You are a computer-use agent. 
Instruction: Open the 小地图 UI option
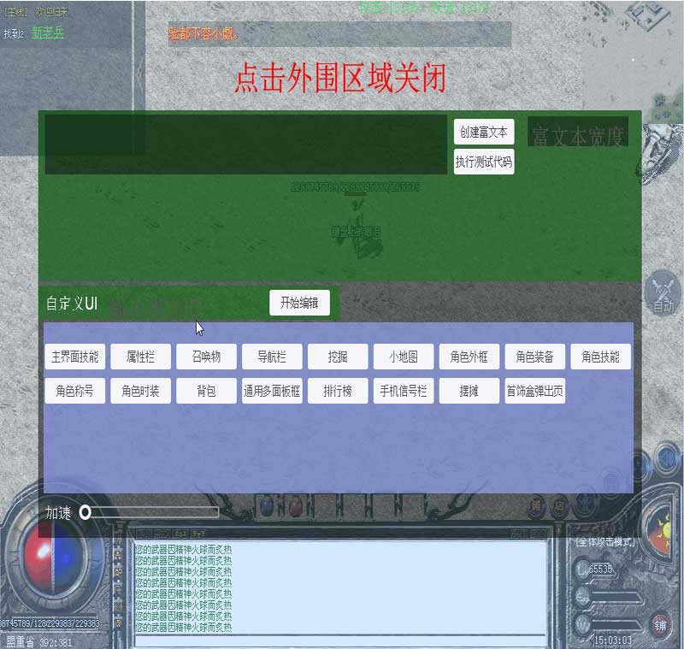coord(404,357)
